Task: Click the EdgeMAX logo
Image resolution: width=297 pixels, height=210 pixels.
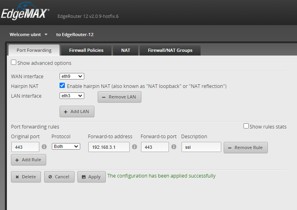Action: (25, 11)
